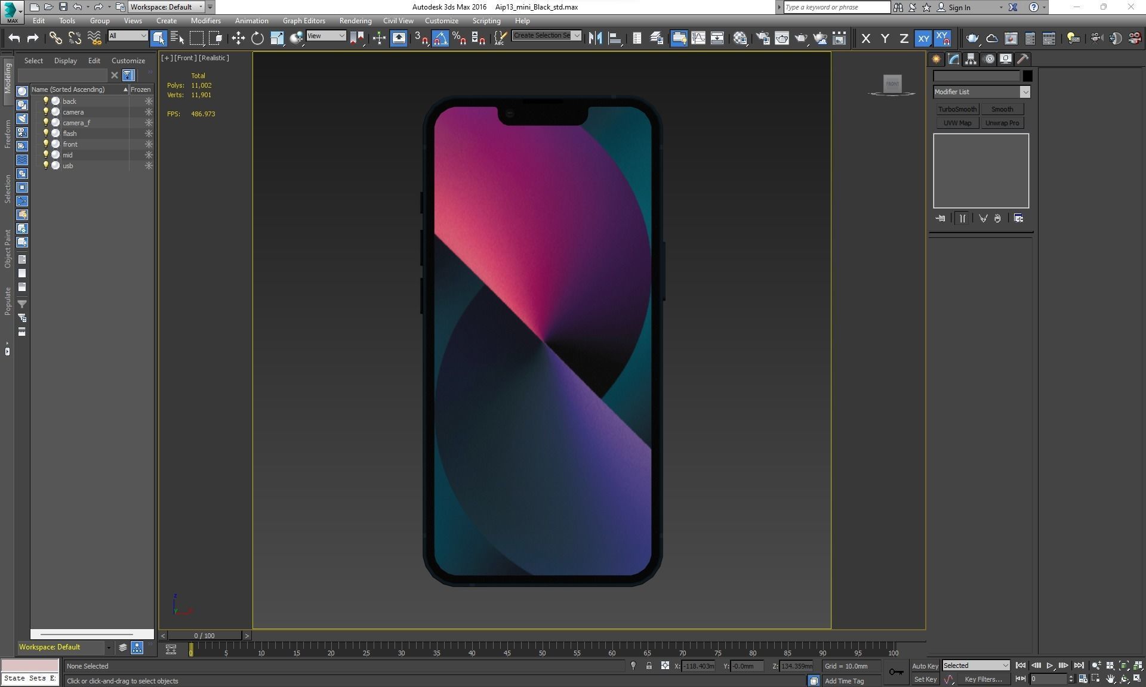Constrain transform to X axis
Viewport: 1146px width, 687px height.
tap(866, 39)
